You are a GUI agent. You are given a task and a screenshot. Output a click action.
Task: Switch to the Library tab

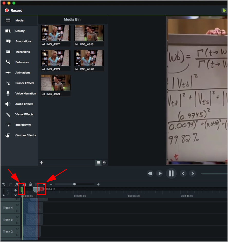coord(19,31)
